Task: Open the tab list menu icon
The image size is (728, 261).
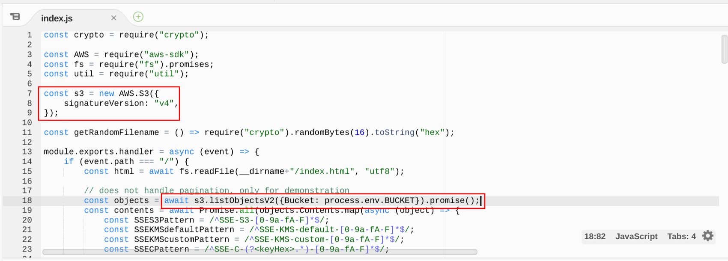Action: [x=15, y=16]
